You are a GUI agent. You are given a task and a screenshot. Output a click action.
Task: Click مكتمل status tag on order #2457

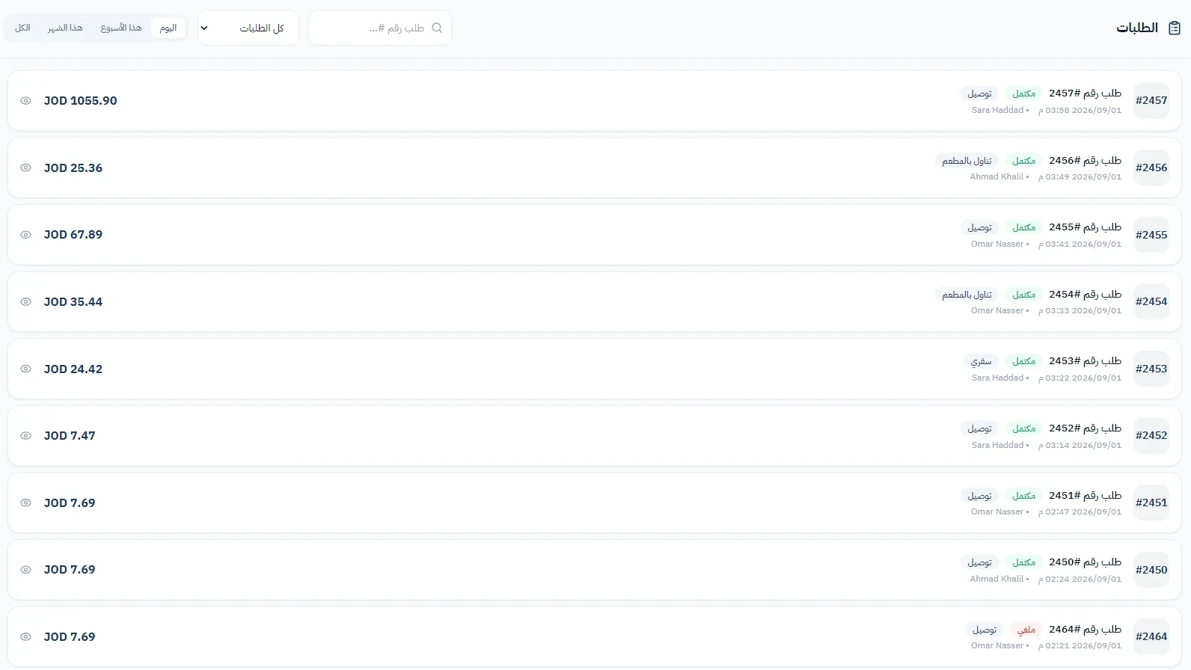point(1023,93)
